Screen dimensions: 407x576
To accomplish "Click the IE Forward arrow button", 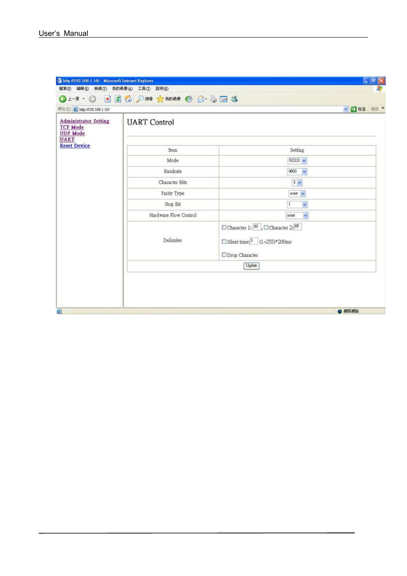I will pos(92,99).
